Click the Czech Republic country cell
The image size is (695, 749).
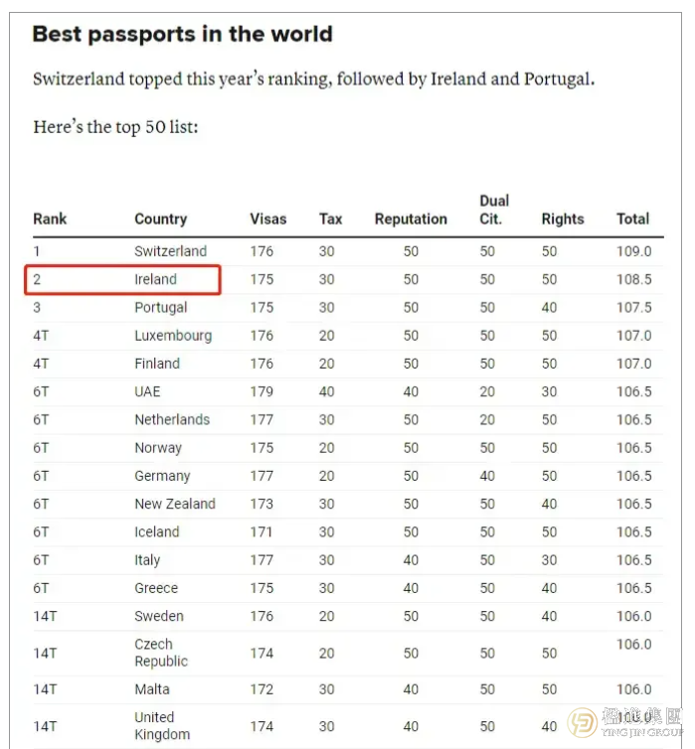161,653
